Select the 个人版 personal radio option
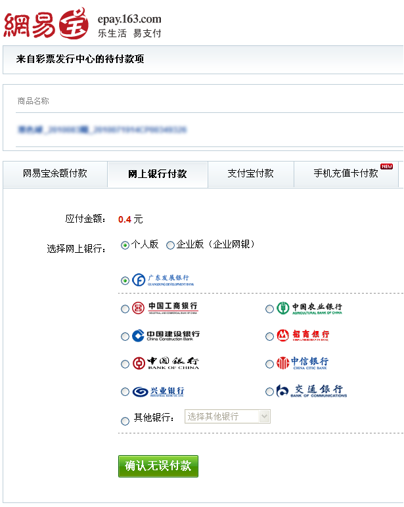Screen dimensions: 404x507 click(125, 245)
